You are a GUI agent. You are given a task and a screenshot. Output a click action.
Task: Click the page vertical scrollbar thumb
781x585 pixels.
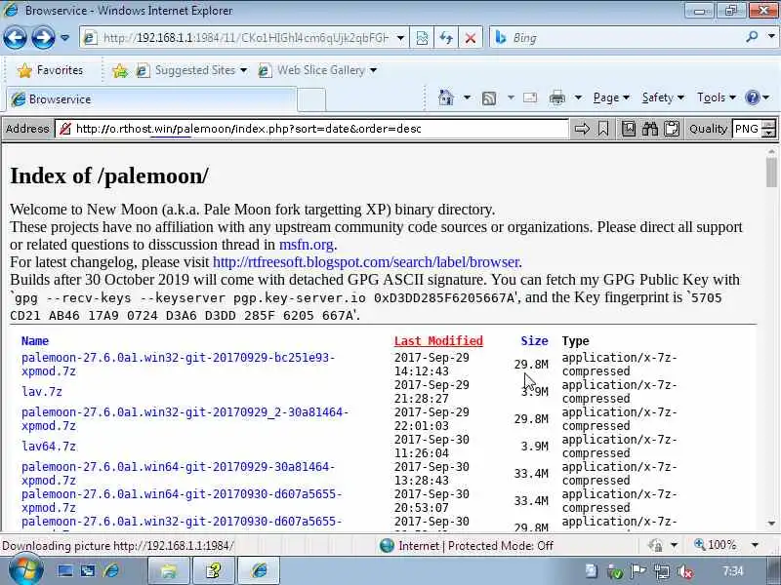[771, 173]
